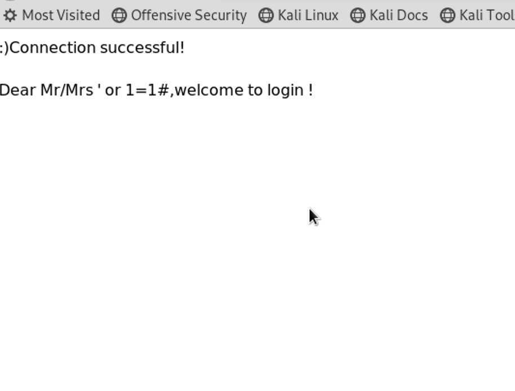The height and width of the screenshot is (391, 515).
Task: Click the word "or" in the greeting
Action: pyautogui.click(x=113, y=90)
